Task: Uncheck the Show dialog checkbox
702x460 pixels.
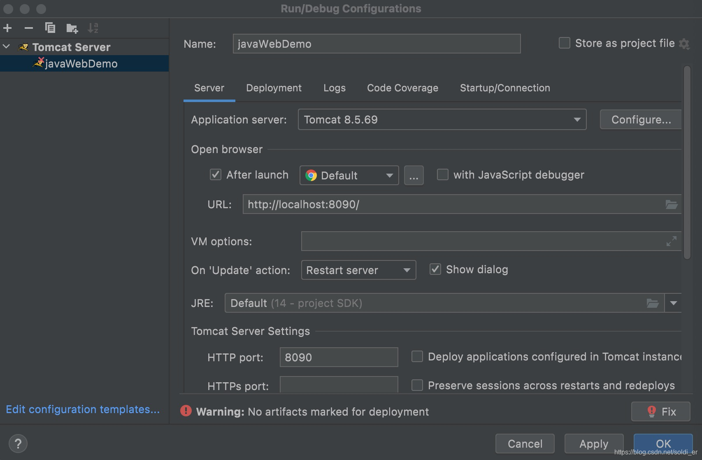Action: 435,269
